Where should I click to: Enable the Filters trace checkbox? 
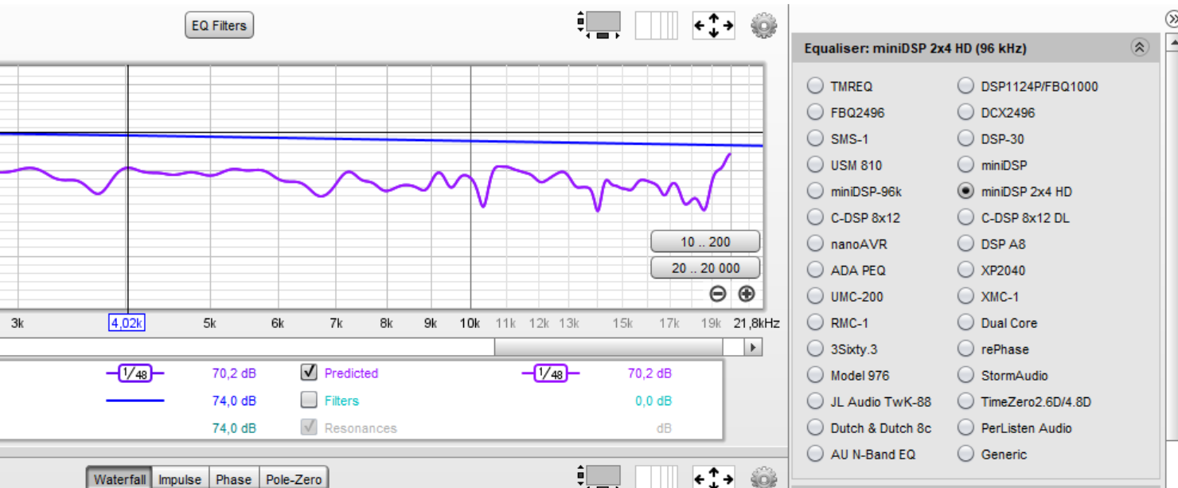pyautogui.click(x=309, y=400)
